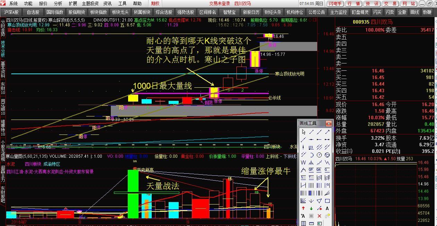The height and width of the screenshot is (226, 437).
Task: Click the 闪买 quick buy button
Action: (x=377, y=11)
